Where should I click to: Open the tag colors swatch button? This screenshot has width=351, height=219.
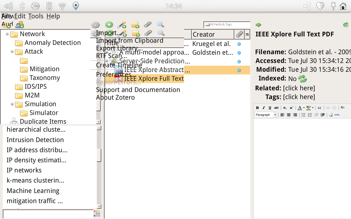[97, 214]
